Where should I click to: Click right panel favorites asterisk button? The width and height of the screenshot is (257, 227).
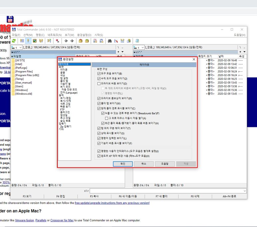point(240,52)
